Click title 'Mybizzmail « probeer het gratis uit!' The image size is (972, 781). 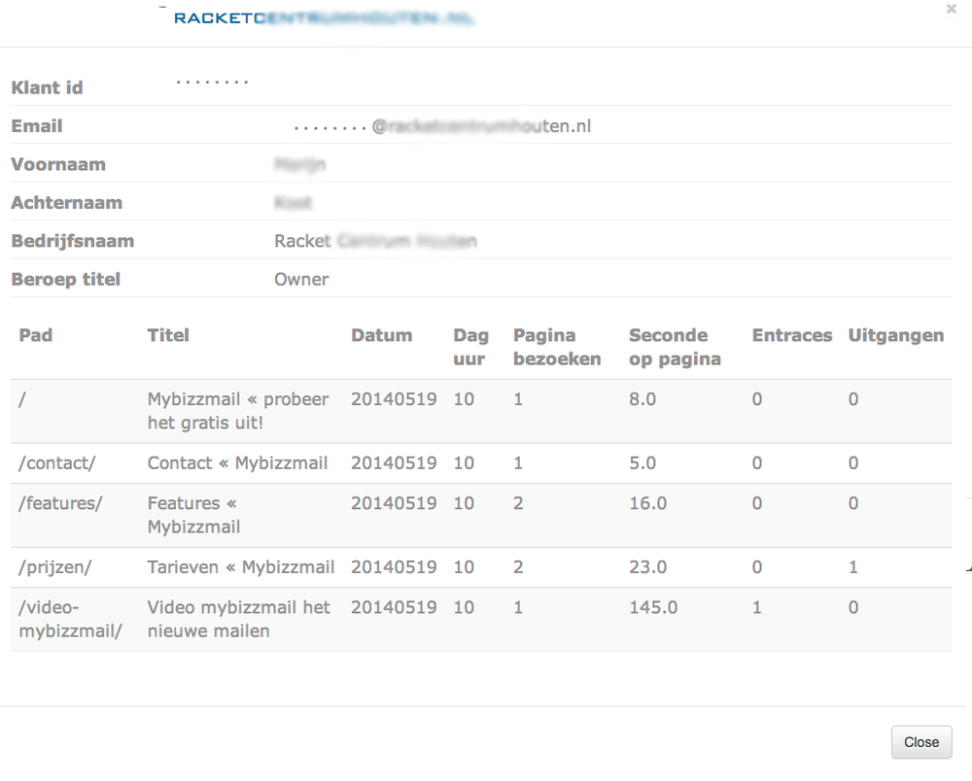pos(238,411)
